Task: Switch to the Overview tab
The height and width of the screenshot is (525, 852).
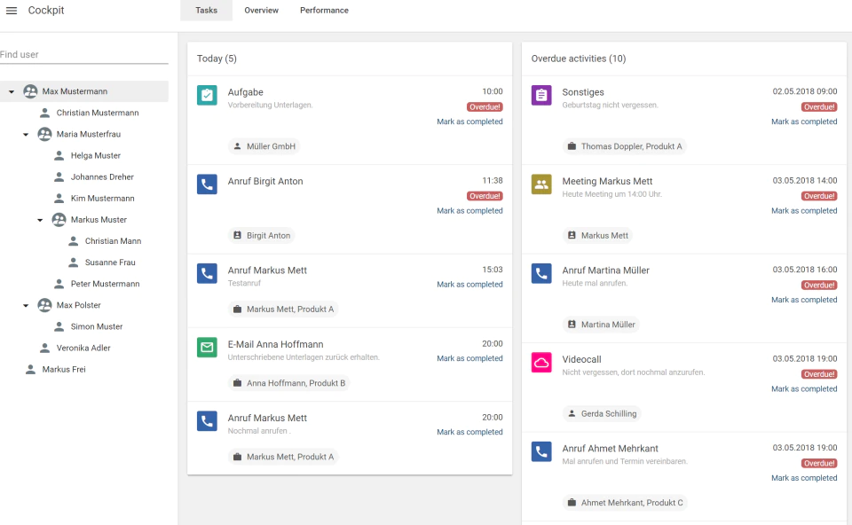Action: coord(261,11)
